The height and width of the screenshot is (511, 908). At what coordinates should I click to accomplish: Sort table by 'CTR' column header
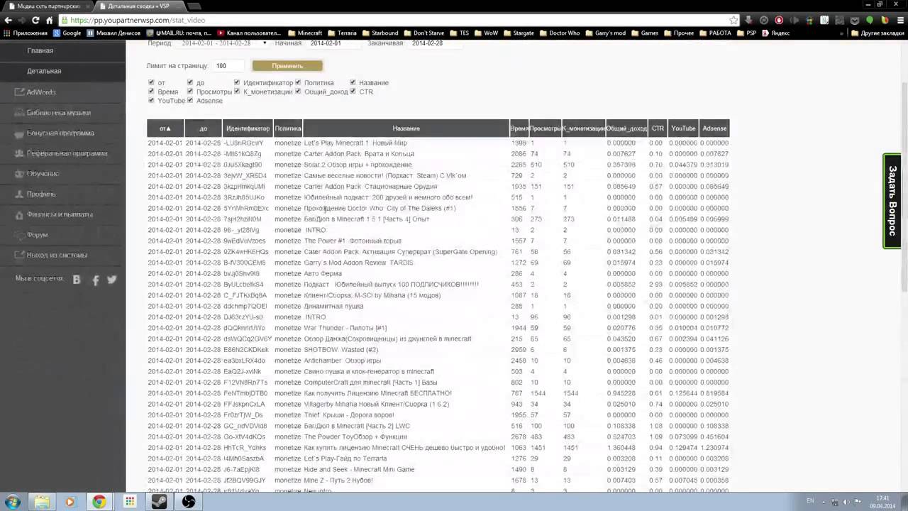tap(658, 128)
